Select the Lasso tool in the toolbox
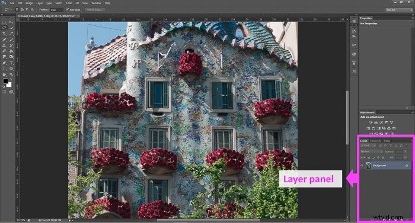Viewport: 415px width, 223px height. [4, 27]
